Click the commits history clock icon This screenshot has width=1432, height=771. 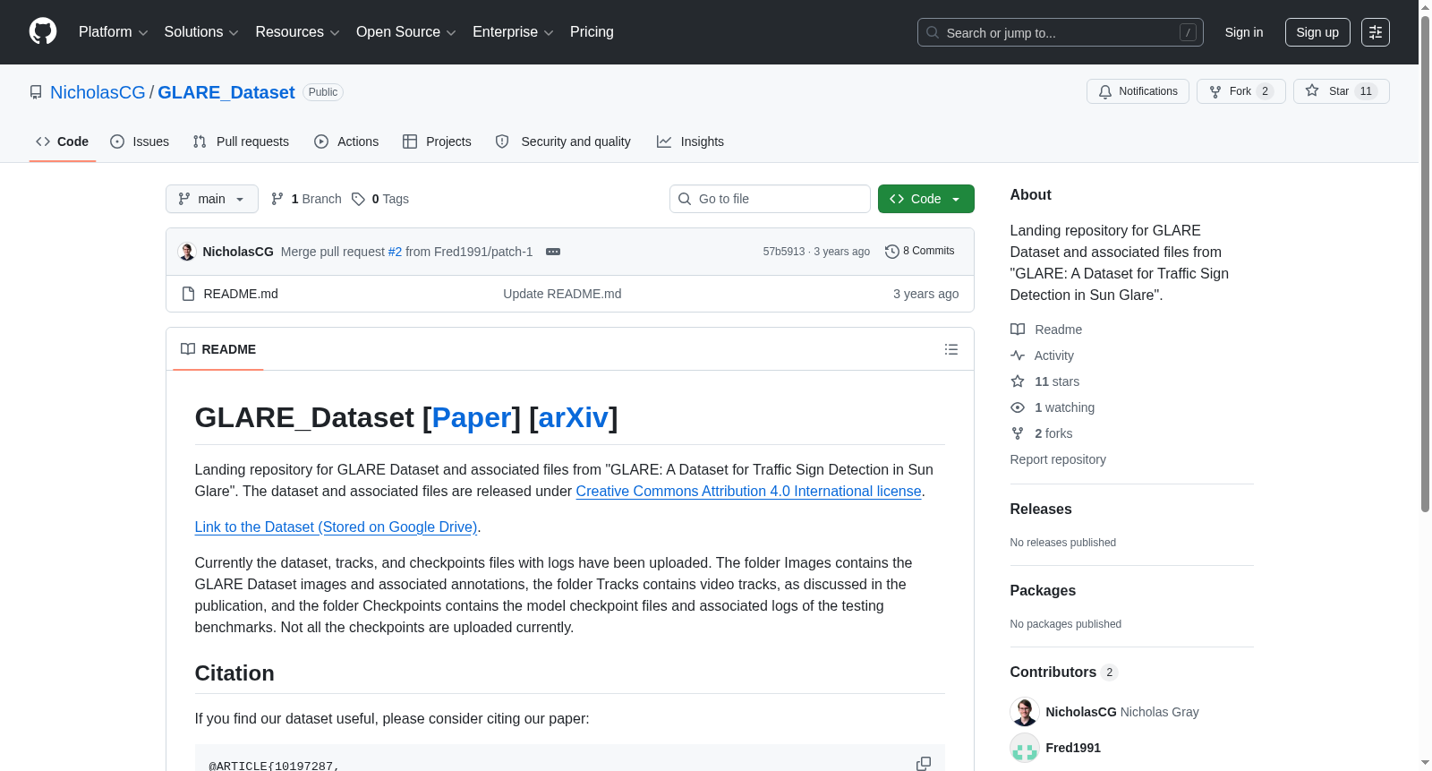pos(891,252)
